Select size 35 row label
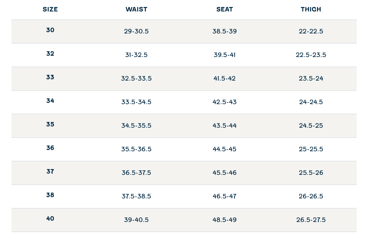This screenshot has height=235, width=365. (50, 125)
